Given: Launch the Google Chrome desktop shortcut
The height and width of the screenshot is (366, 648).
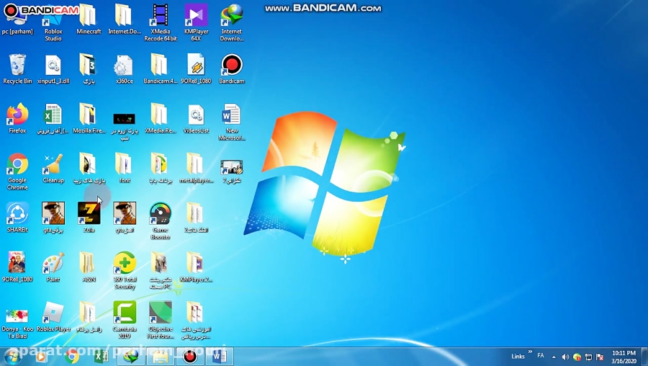Looking at the screenshot, I should (x=17, y=171).
